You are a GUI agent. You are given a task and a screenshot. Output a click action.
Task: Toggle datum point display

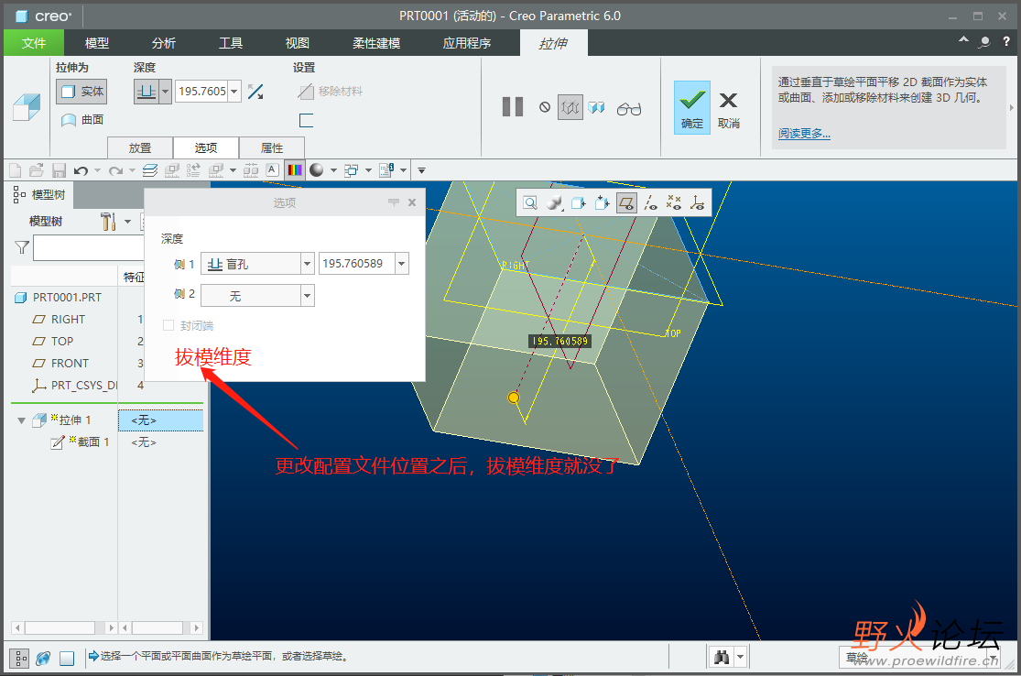674,203
